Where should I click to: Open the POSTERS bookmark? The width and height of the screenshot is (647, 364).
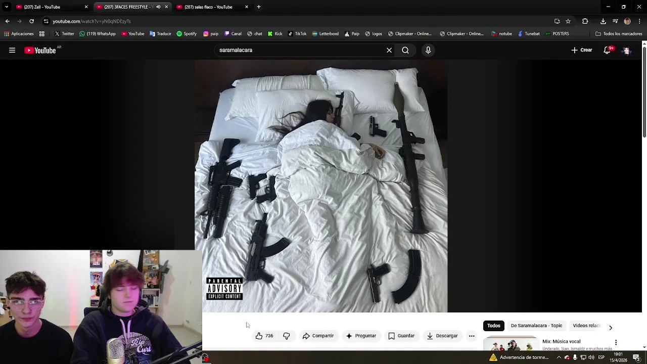(x=557, y=34)
